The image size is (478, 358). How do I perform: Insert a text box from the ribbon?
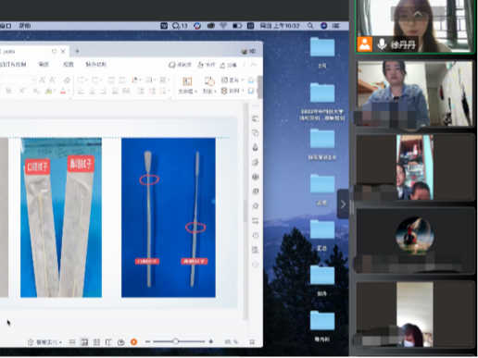coord(187,85)
